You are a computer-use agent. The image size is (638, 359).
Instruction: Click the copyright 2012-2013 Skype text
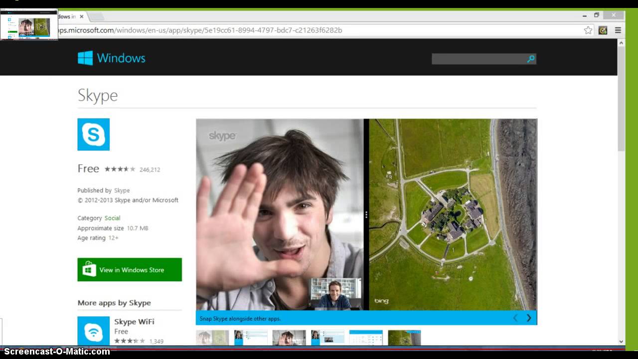point(128,200)
